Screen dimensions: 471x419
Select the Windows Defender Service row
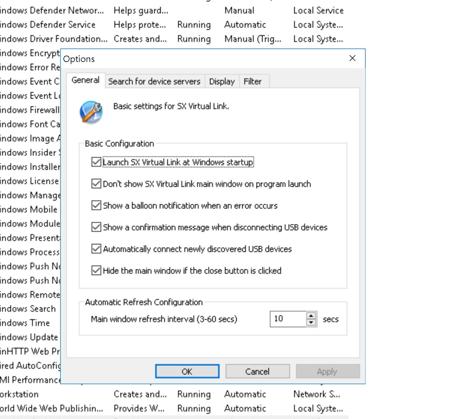(x=48, y=25)
